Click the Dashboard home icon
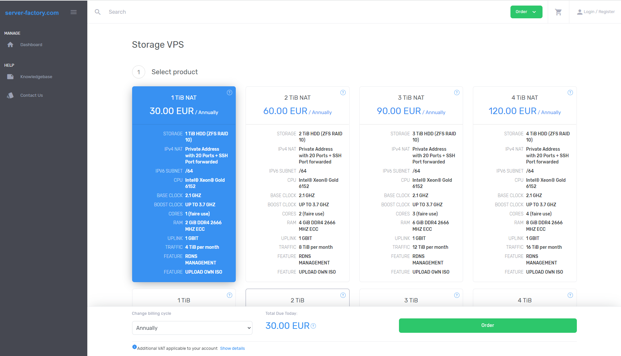The image size is (621, 356). (10, 45)
